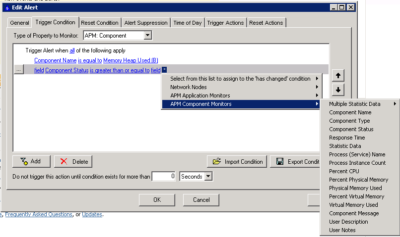Click the condition duration input field
This screenshot has width=400, height=237.
(163, 176)
